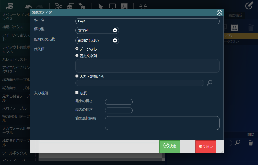Select 見出し付きテーブル in the left list
This screenshot has width=258, height=165.
click(x=16, y=98)
